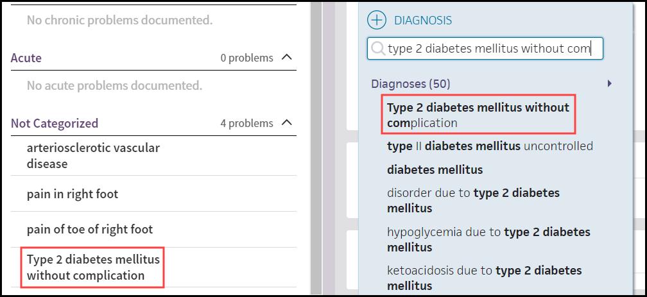Select hypoglycemia due to type 2 diabetes mellitus

click(488, 239)
